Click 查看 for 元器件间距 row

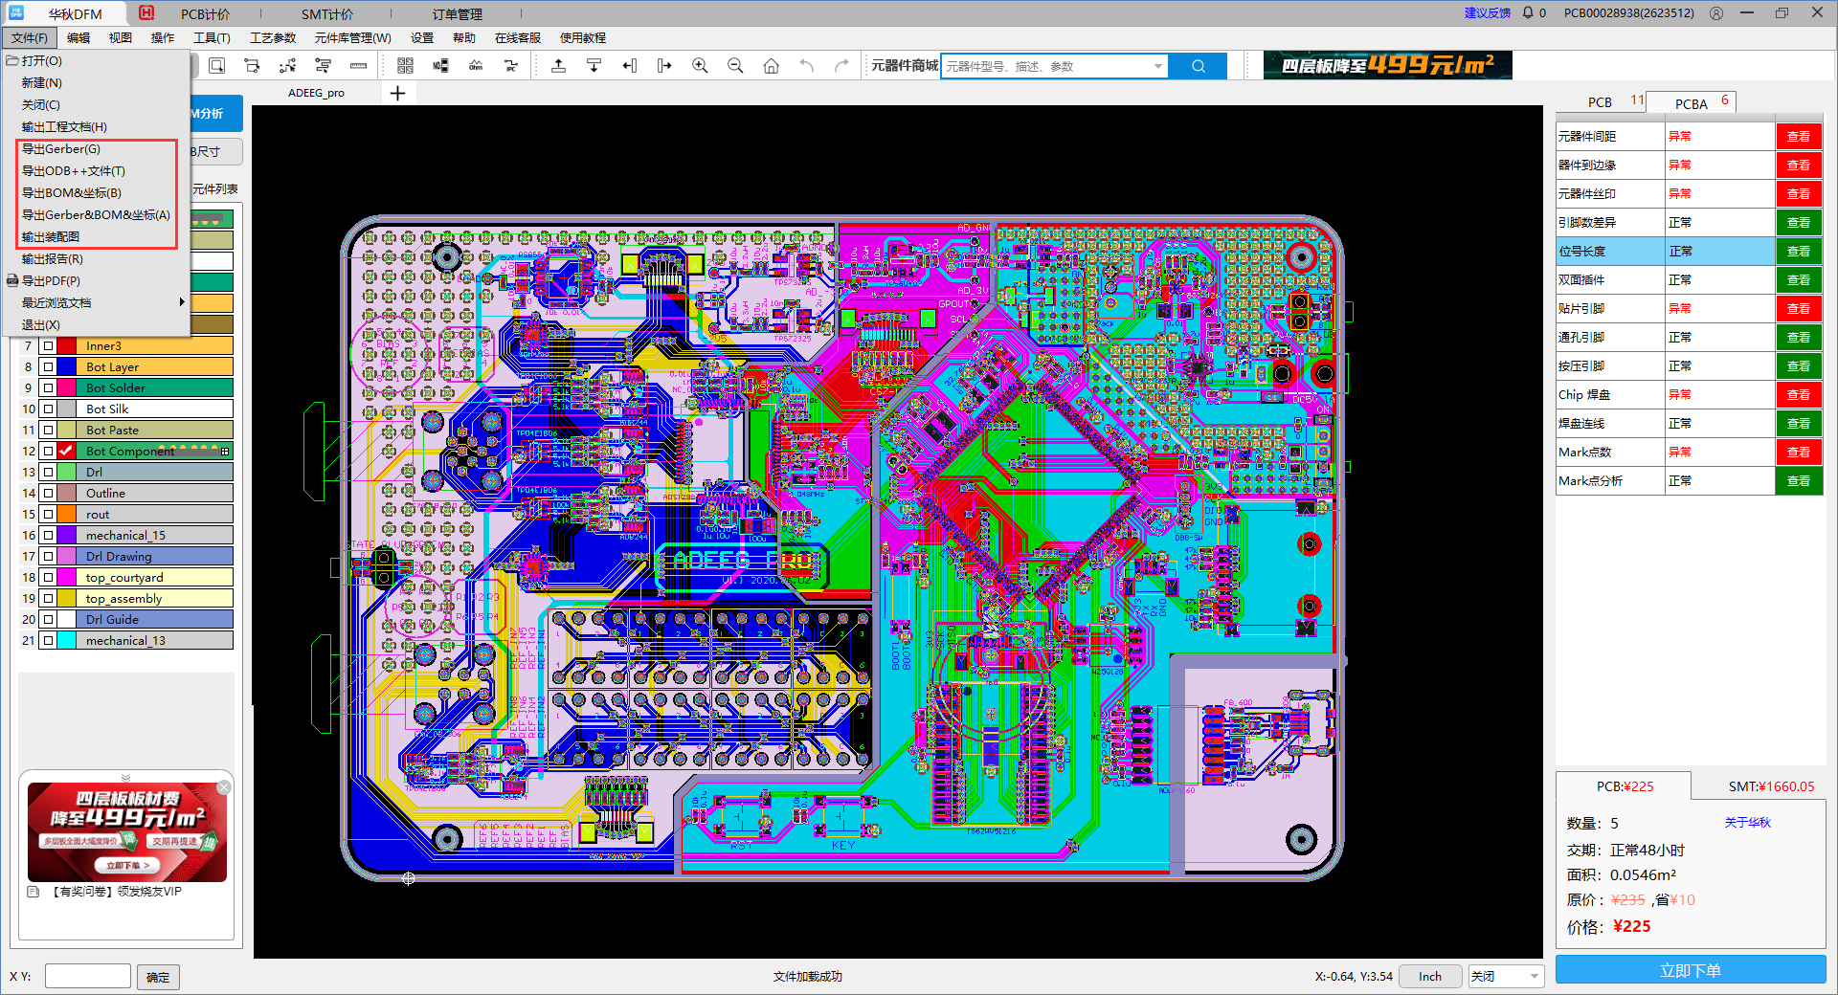pos(1799,137)
